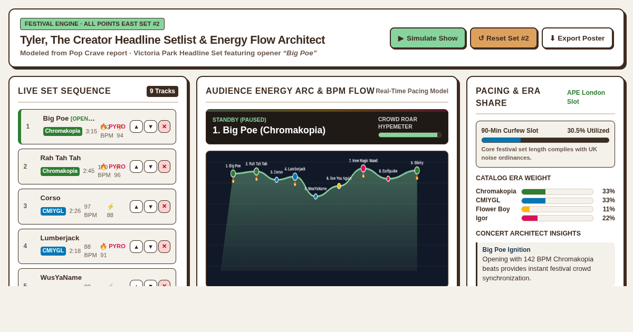Select the WusYaName track title
Screen dimensions: 633x332
(61, 278)
